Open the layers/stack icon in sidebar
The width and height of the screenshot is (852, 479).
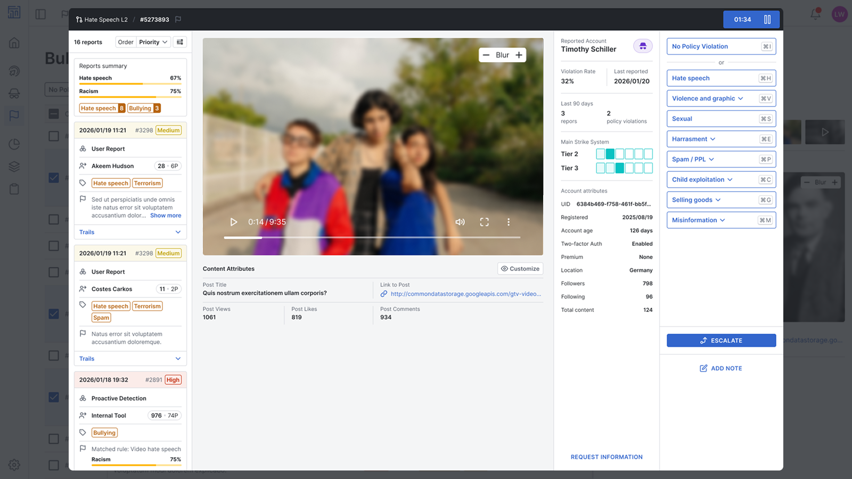tap(14, 166)
